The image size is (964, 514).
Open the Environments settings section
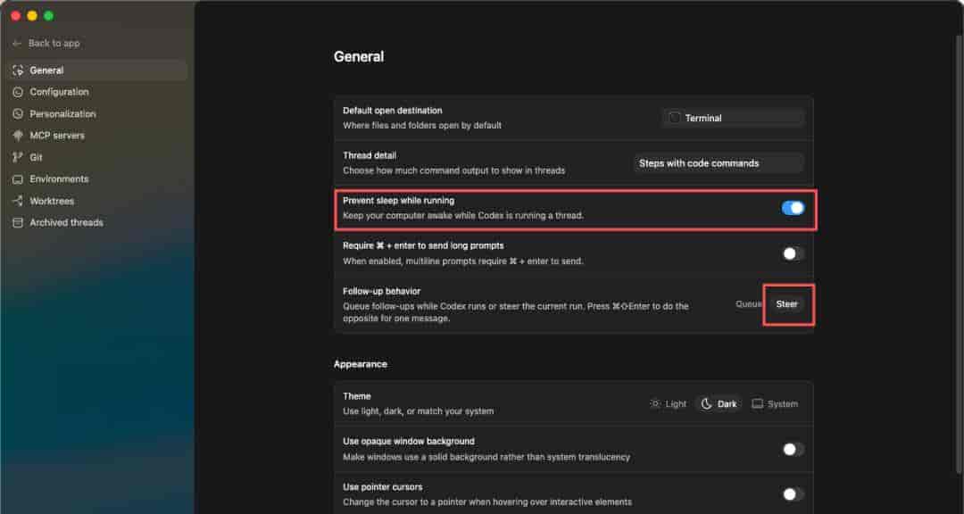tap(98, 179)
